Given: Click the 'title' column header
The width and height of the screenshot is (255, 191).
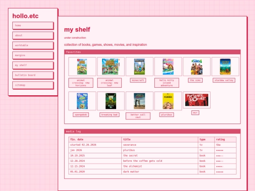Looking at the screenshot, I should tap(160, 140).
